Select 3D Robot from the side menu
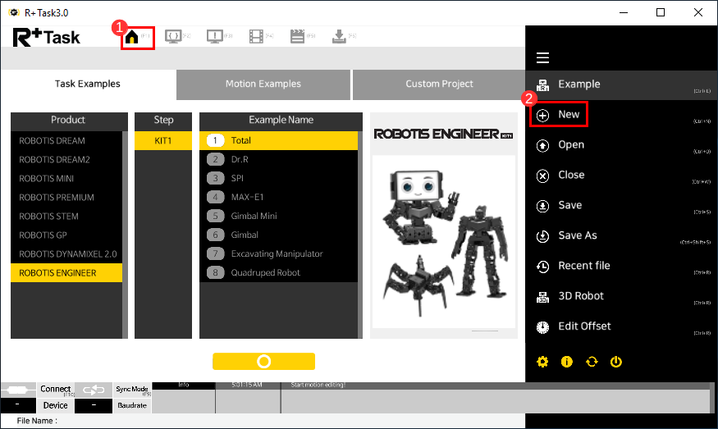The image size is (718, 429). (x=621, y=296)
